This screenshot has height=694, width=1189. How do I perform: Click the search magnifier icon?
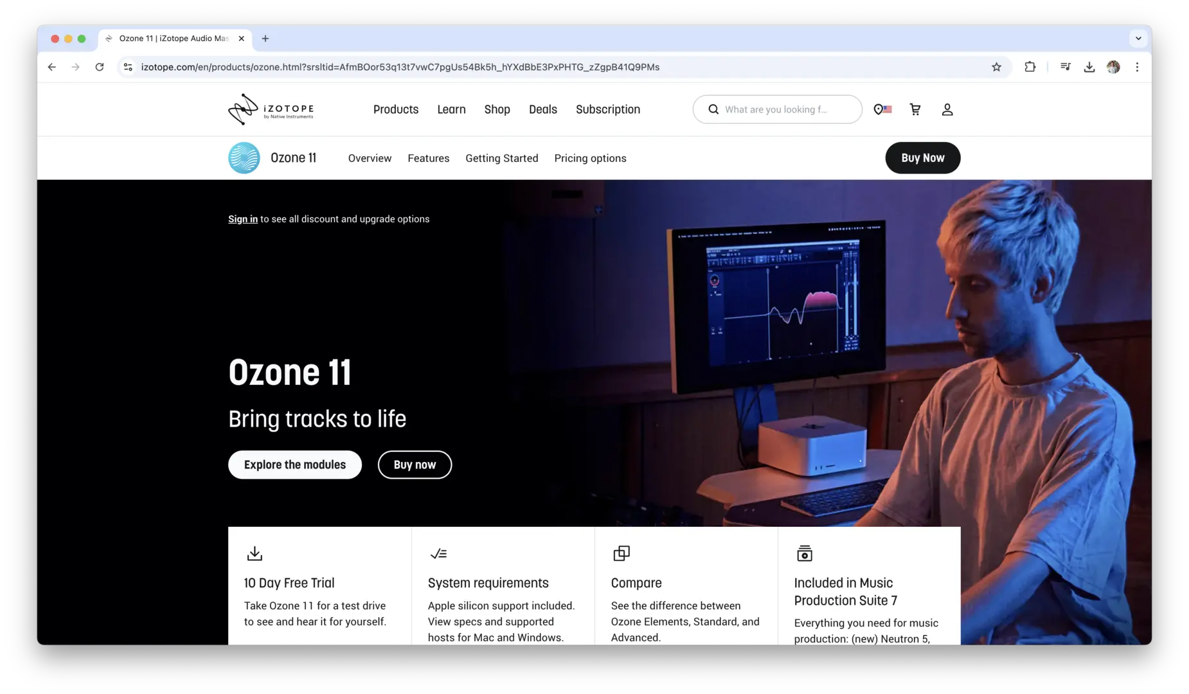713,110
